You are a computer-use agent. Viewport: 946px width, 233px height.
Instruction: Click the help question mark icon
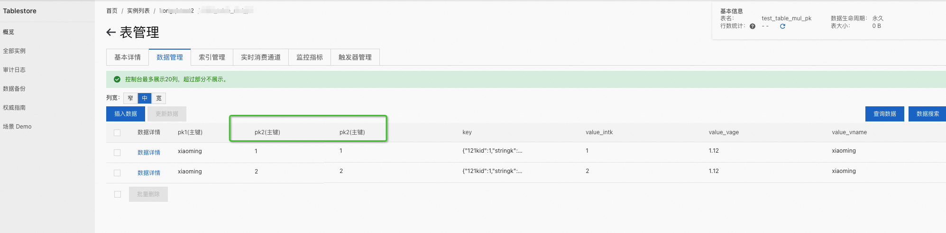click(x=753, y=26)
